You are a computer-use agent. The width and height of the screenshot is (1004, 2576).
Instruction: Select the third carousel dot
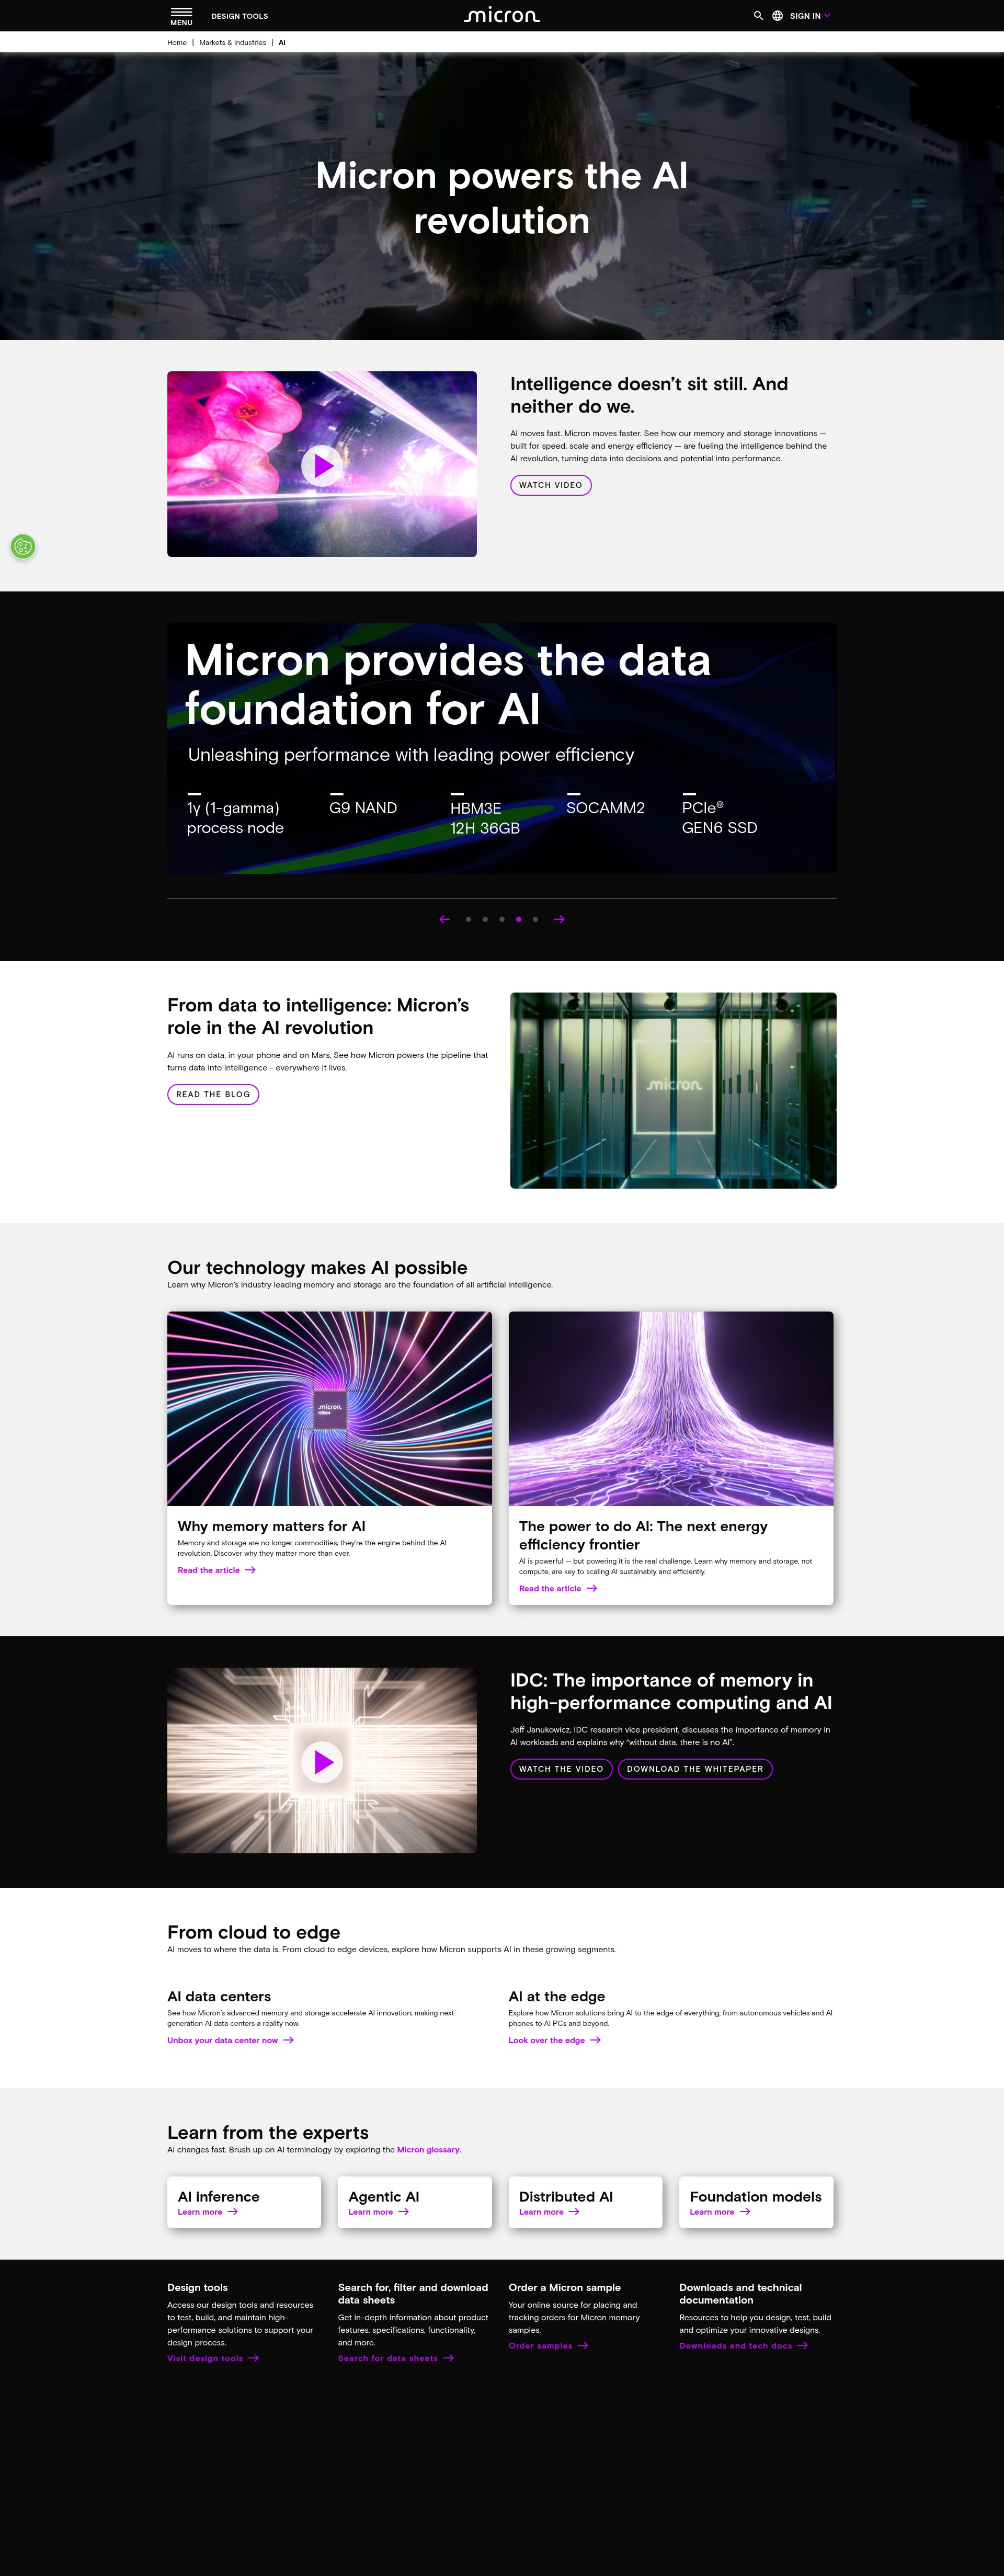click(502, 919)
